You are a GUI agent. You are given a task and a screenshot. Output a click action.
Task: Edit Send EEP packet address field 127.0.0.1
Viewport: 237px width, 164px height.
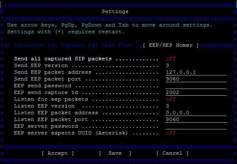tap(196, 72)
